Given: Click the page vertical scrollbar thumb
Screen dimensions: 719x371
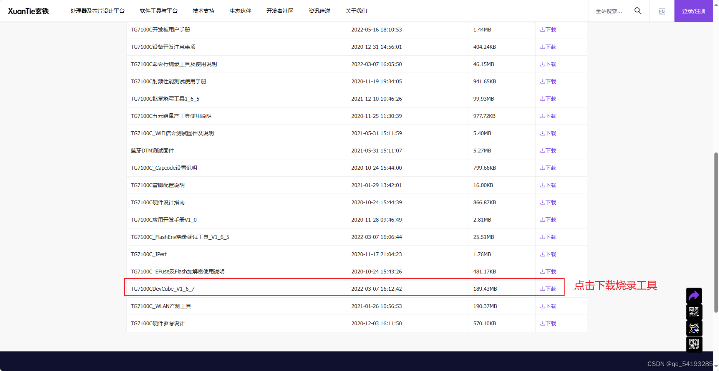Looking at the screenshot, I should [x=716, y=232].
